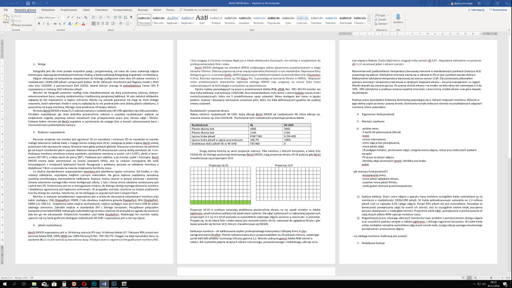The height and width of the screenshot is (288, 512).
Task: Toggle left alignment
Action: click(x=93, y=24)
